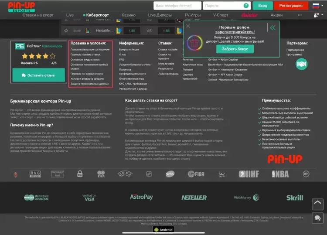Open the FAQ link under Информация
This screenshot has width=327, height=235.
point(122,60)
